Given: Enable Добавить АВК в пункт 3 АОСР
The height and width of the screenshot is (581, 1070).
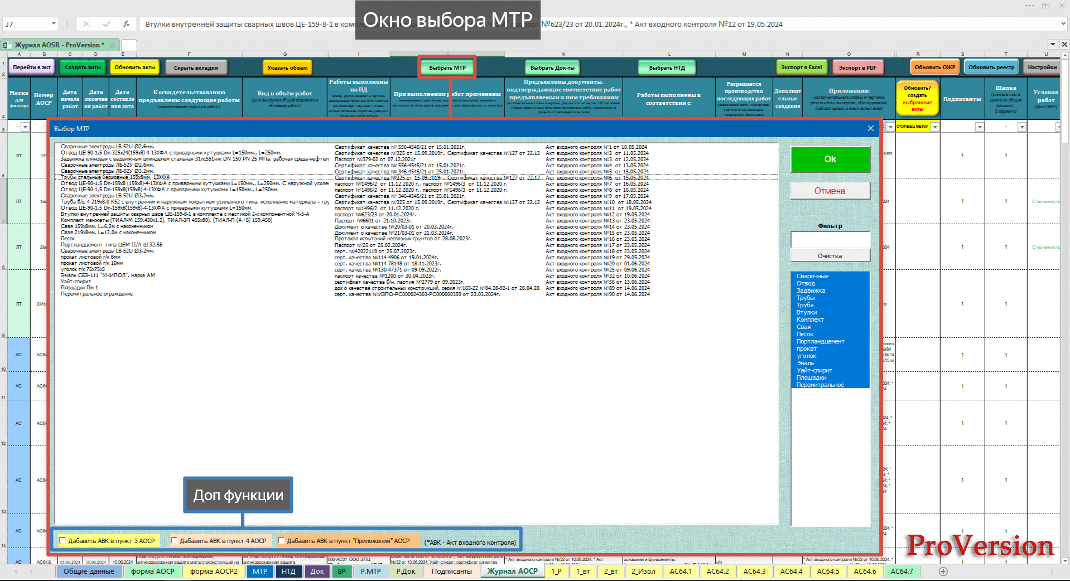Looking at the screenshot, I should tap(62, 540).
